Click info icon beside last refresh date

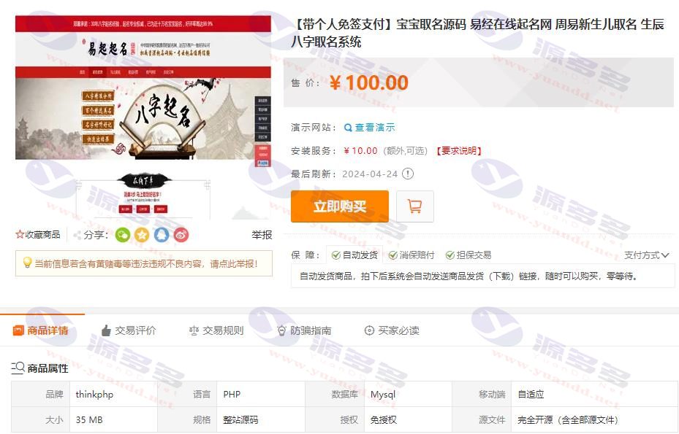pyautogui.click(x=408, y=174)
